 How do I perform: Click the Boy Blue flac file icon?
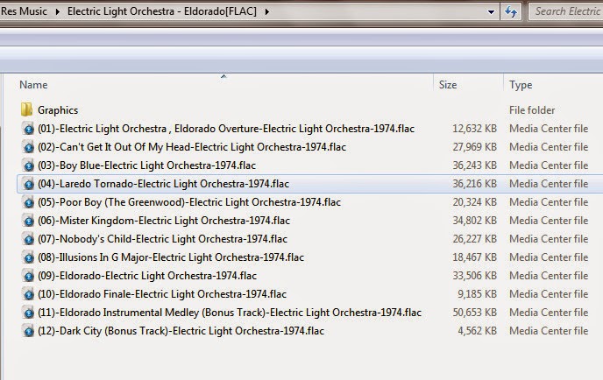point(29,165)
